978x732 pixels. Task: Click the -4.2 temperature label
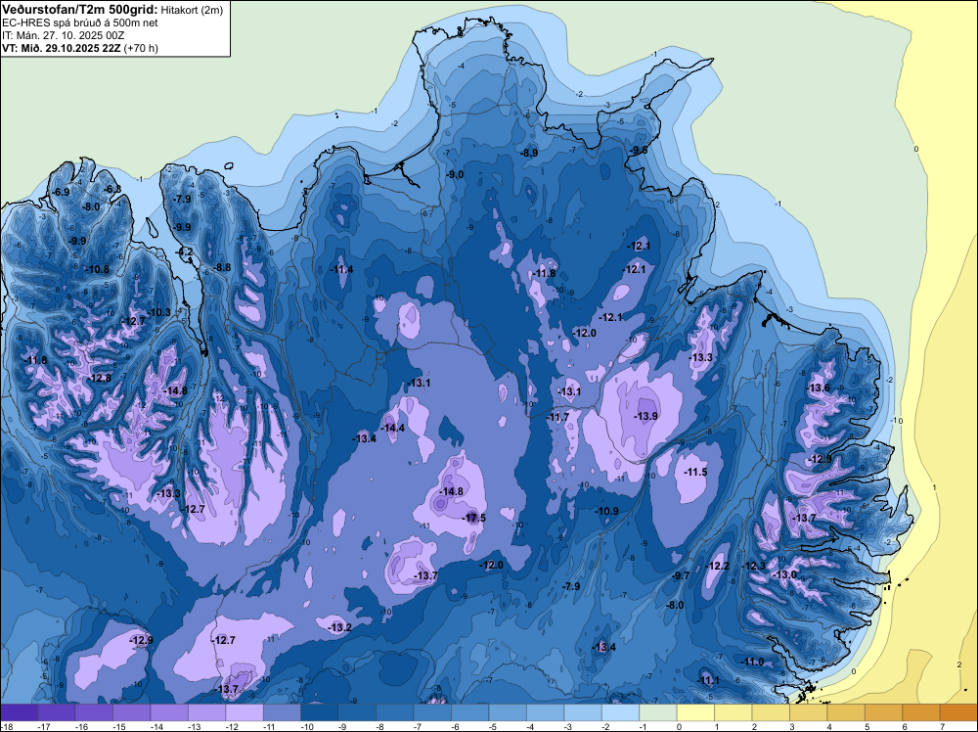click(185, 252)
